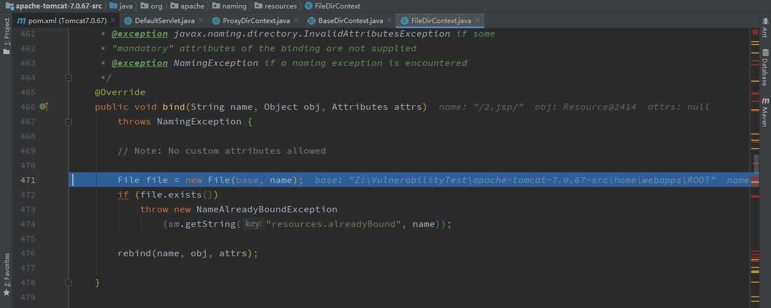Click the class icon in ProxyDirContext.java tab
This screenshot has width=771, height=308.
coord(216,21)
